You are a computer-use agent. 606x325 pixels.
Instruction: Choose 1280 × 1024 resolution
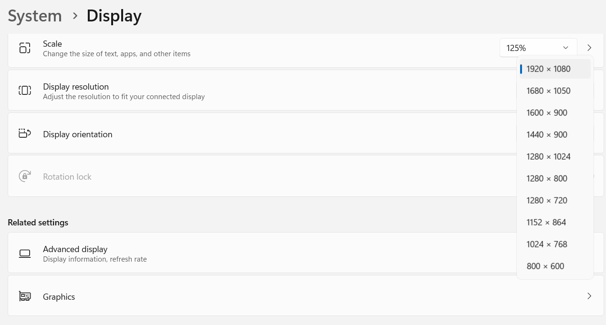click(548, 157)
